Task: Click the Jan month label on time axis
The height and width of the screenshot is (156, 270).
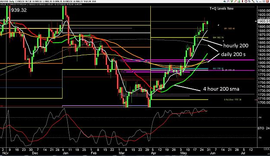Action: [65, 153]
